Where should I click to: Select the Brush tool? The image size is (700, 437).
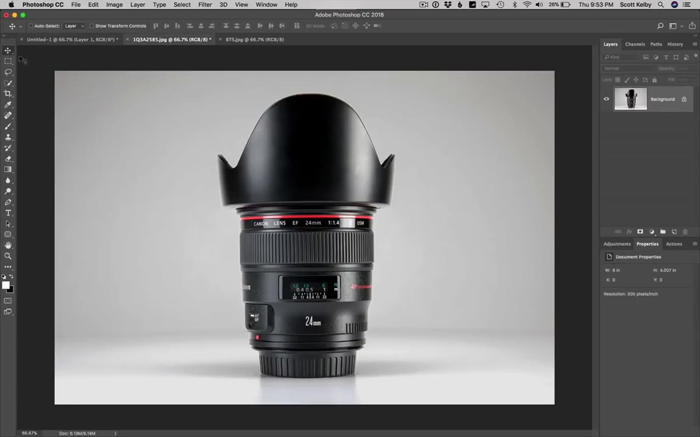pos(8,126)
